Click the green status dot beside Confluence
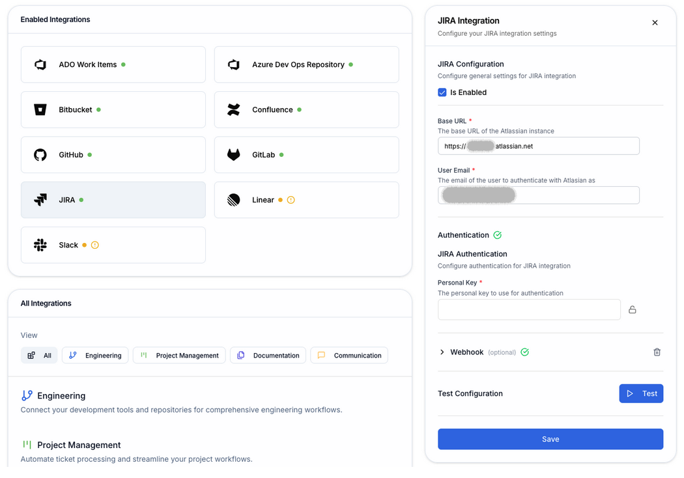Image resolution: width=684 pixels, height=478 pixels. 299,109
